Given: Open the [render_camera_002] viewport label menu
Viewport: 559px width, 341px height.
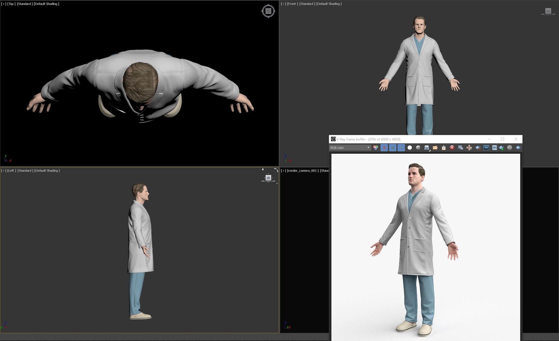Looking at the screenshot, I should [x=303, y=170].
